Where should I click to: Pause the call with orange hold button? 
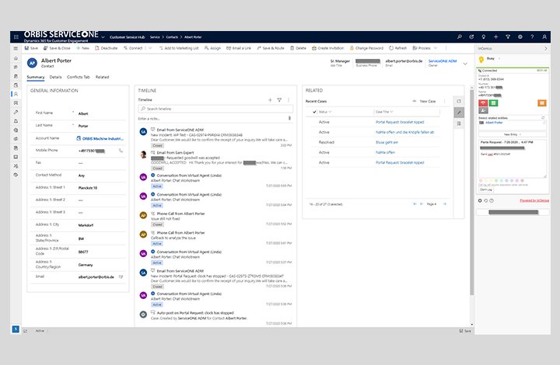542,103
